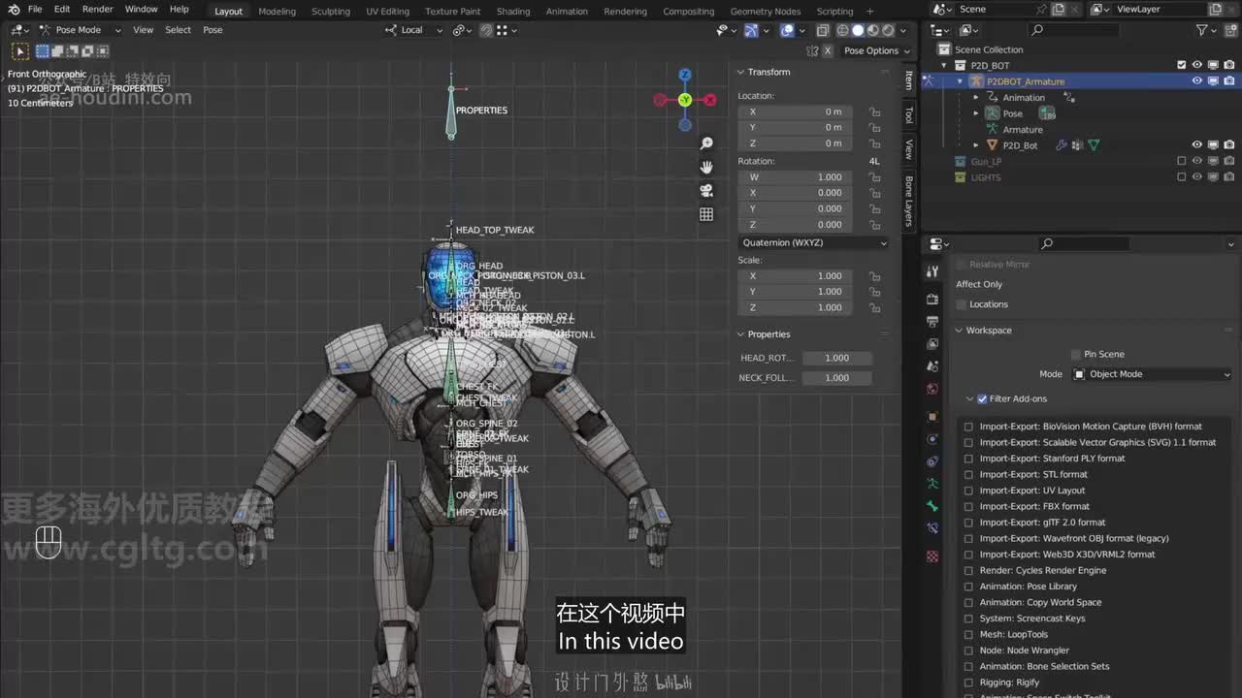Enable the LIGHTS collection checkbox

pyautogui.click(x=1181, y=177)
